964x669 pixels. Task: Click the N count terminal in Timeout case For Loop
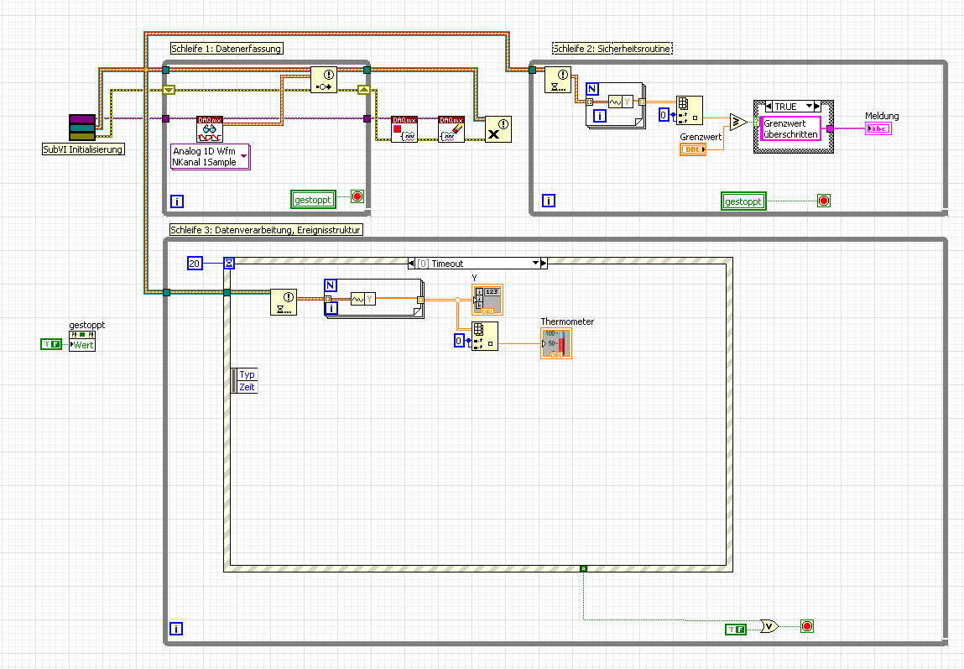[x=331, y=285]
